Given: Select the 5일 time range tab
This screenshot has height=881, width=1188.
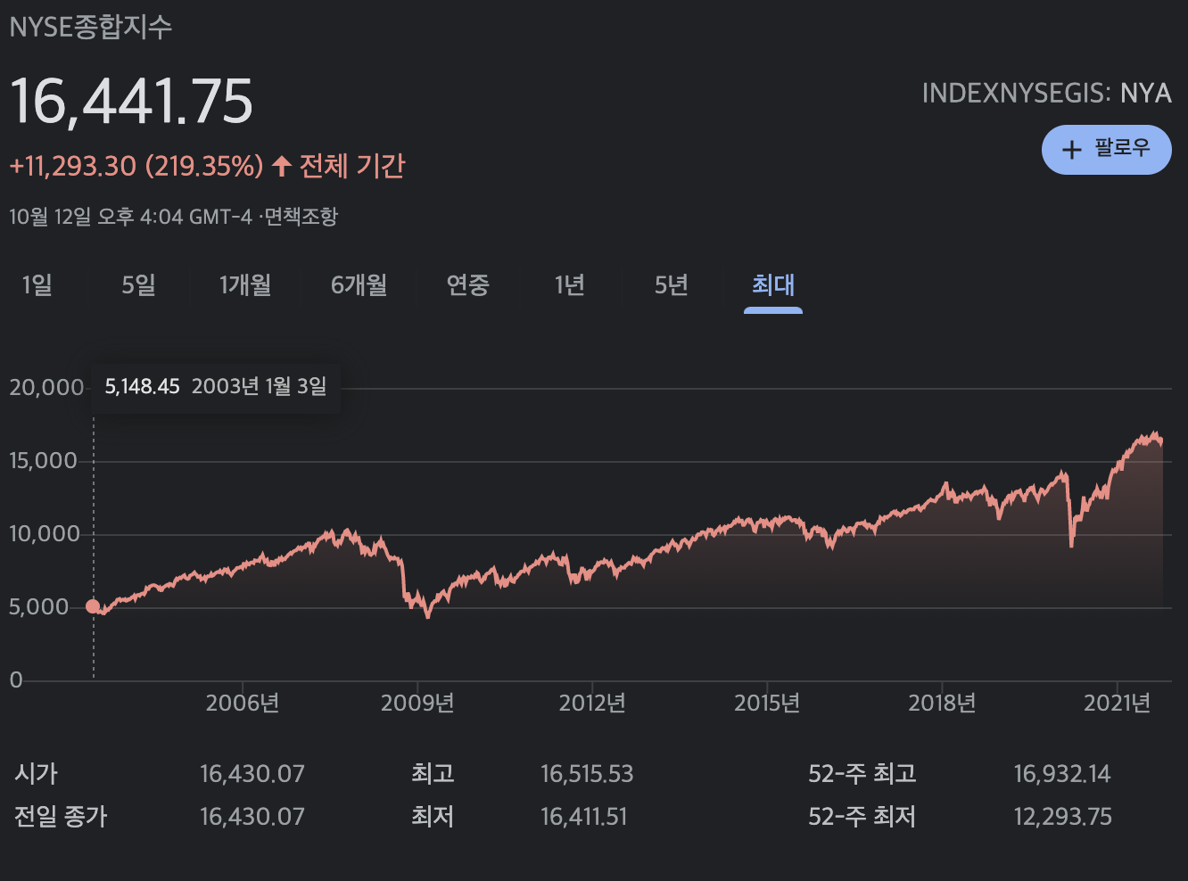Looking at the screenshot, I should click(138, 285).
